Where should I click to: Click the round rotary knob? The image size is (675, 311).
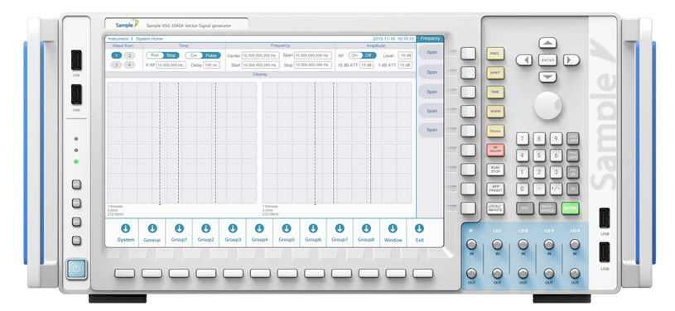548,105
